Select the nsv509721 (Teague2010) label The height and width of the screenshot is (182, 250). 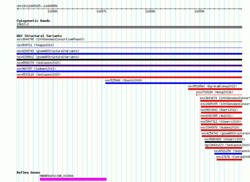coord(35,45)
